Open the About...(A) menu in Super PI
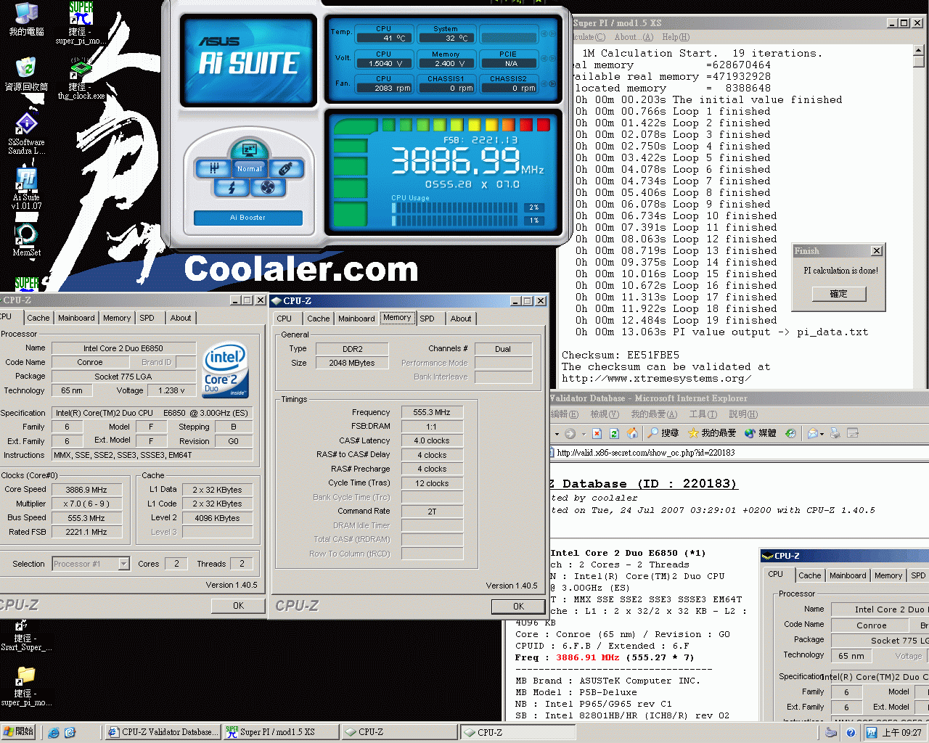The height and width of the screenshot is (743, 929). (x=634, y=37)
